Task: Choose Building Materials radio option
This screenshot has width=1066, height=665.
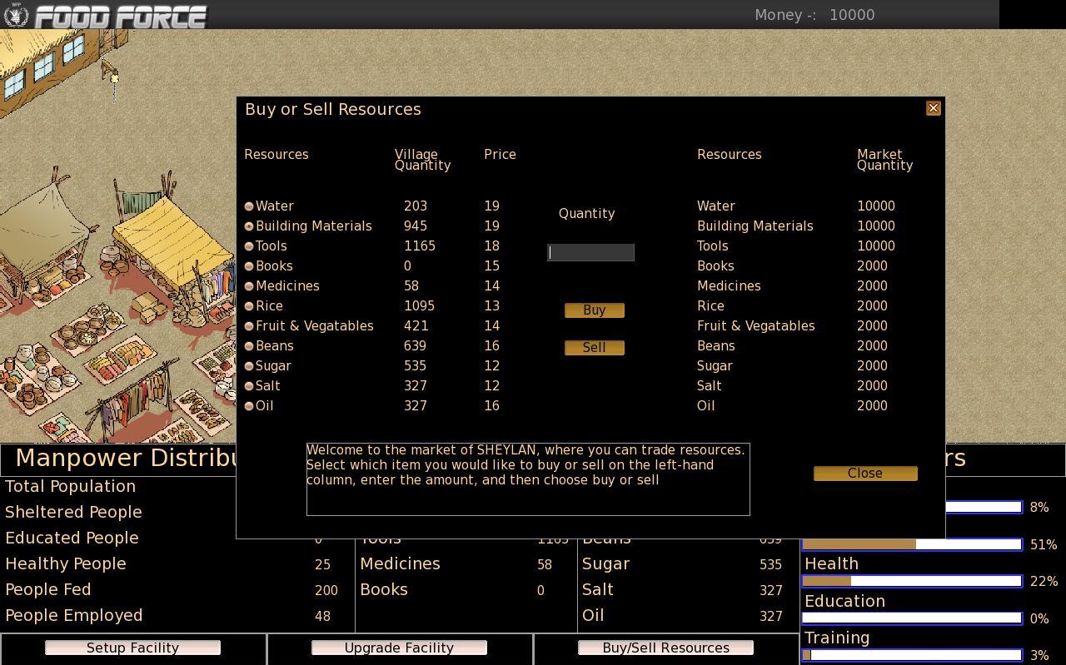Action: click(x=249, y=226)
